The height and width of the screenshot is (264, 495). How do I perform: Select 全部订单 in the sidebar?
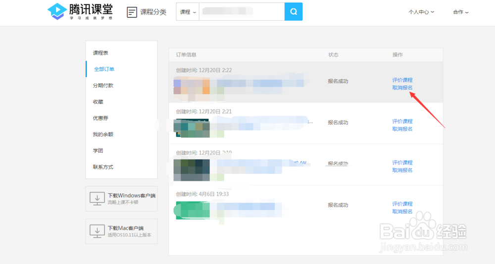pos(104,69)
